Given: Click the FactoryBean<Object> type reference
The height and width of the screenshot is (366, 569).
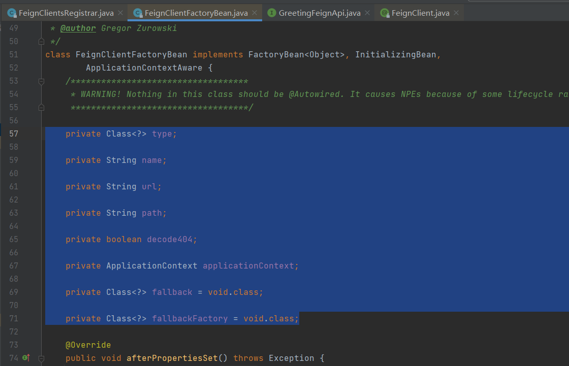Looking at the screenshot, I should pyautogui.click(x=297, y=55).
